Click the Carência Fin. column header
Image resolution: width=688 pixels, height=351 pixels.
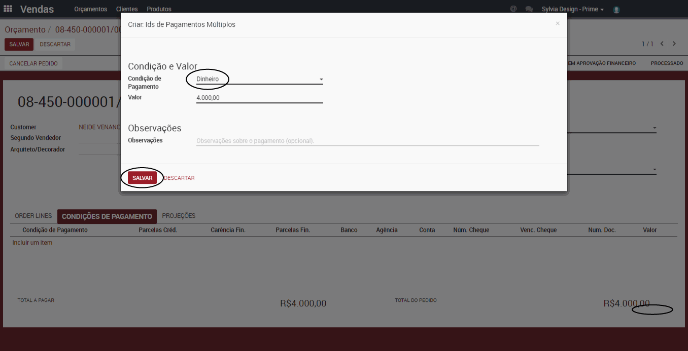228,230
